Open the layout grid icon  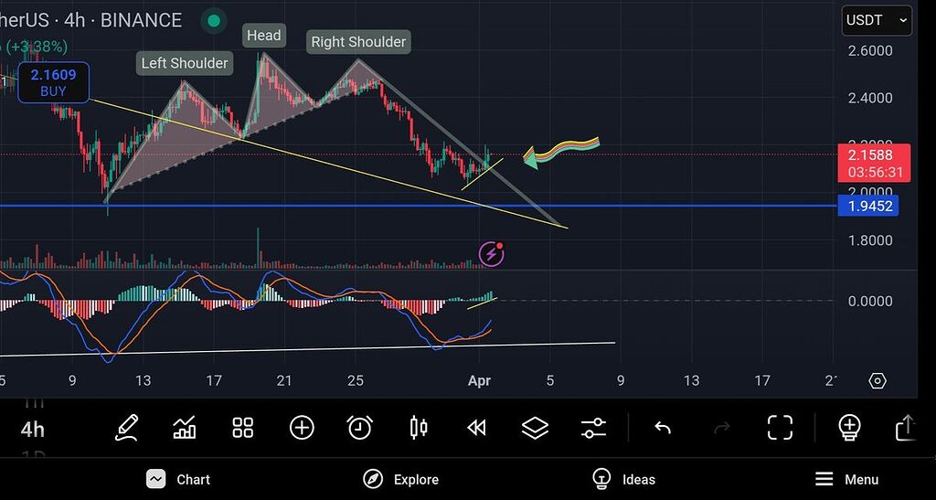[242, 427]
